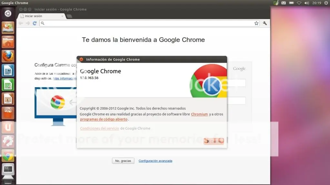
Task: Open the Chrome wrench menu
Action: pos(265,23)
